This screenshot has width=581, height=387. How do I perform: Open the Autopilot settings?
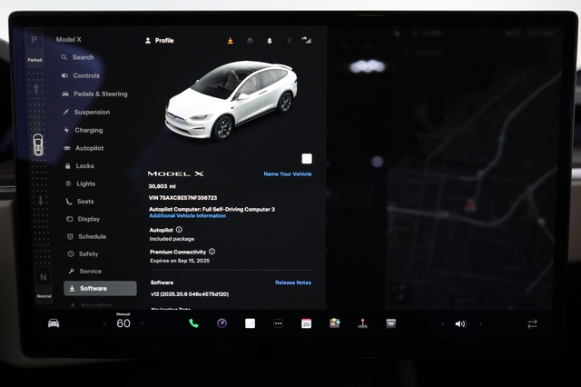tap(84, 148)
